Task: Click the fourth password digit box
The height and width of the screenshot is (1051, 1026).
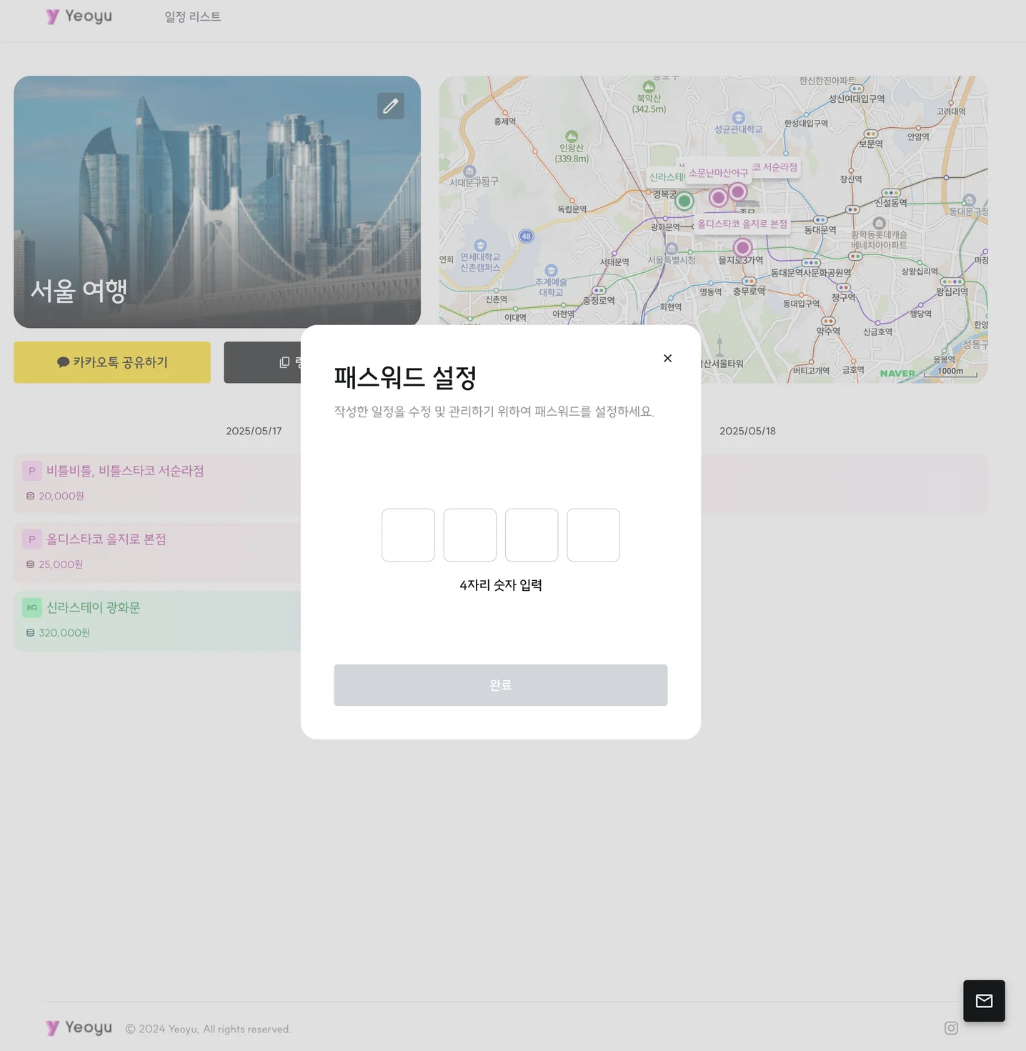Action: (593, 535)
